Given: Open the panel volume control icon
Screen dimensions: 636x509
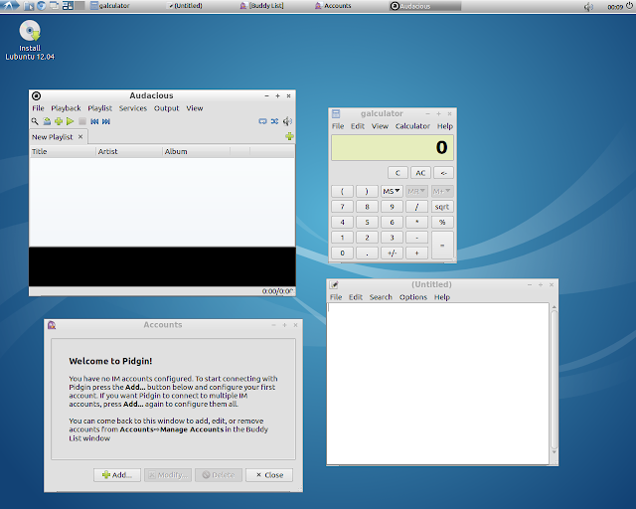Looking at the screenshot, I should point(588,7).
